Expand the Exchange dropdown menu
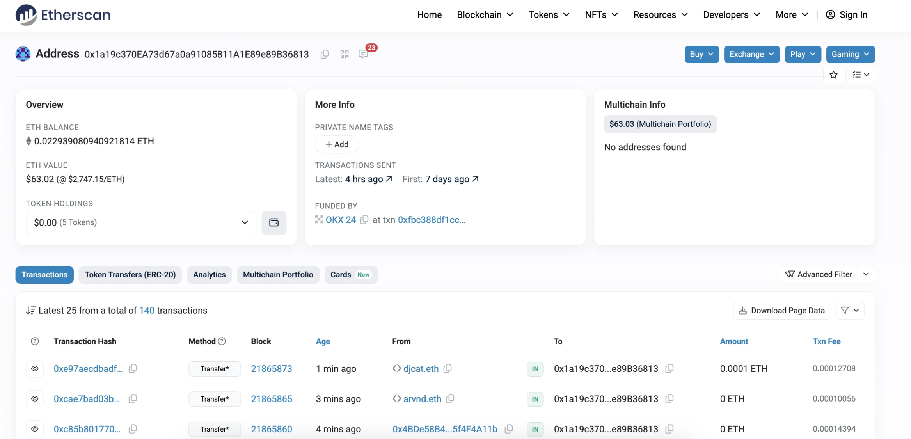 tap(752, 54)
